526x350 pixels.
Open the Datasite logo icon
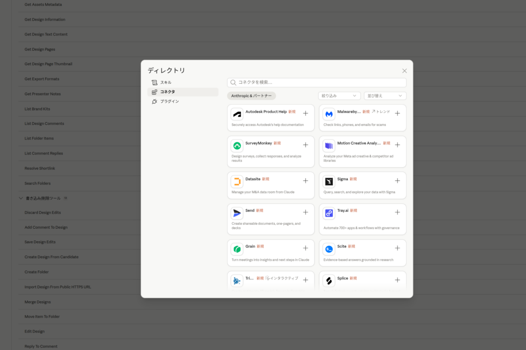(x=237, y=182)
